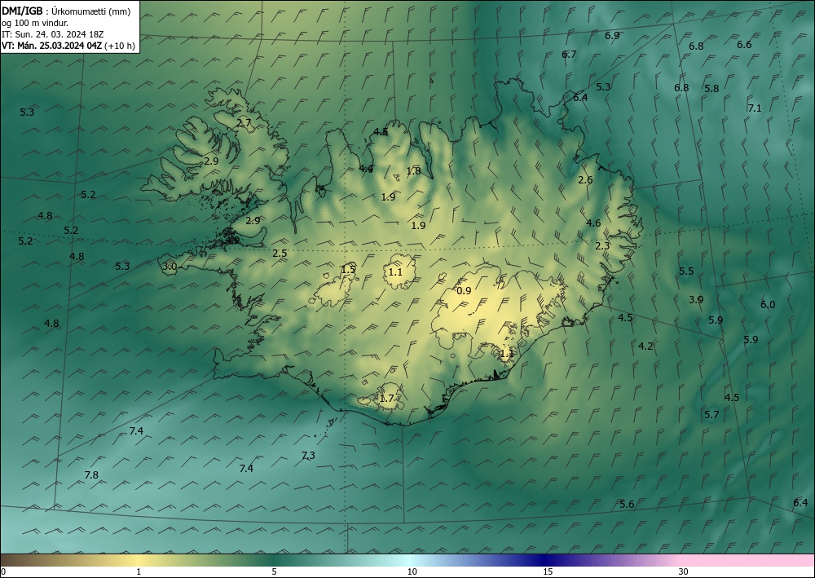Screen dimensions: 815x578
Task: Select the 'IT: Sun. 24. 03. 2024 18Z' line
Action: pyautogui.click(x=52, y=34)
